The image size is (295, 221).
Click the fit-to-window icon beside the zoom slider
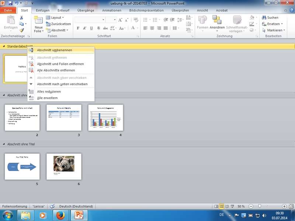pos(291,206)
